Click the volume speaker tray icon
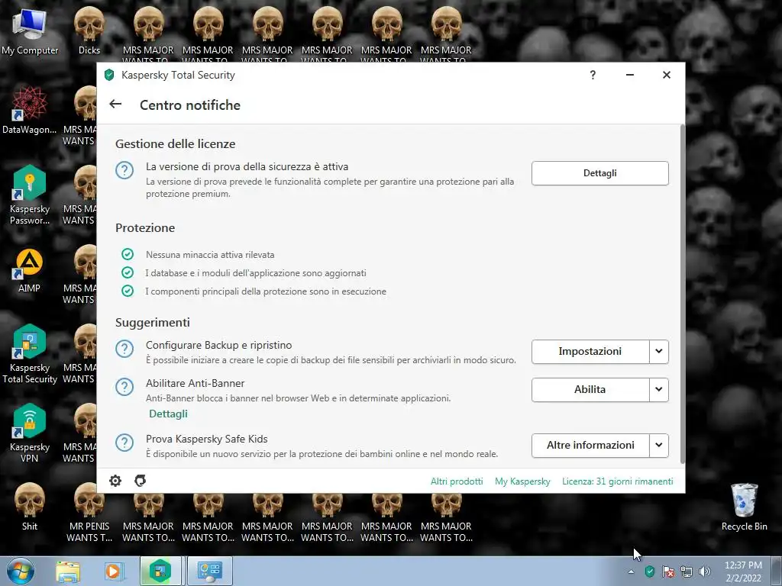Screen dimensions: 782x586 click(705, 571)
